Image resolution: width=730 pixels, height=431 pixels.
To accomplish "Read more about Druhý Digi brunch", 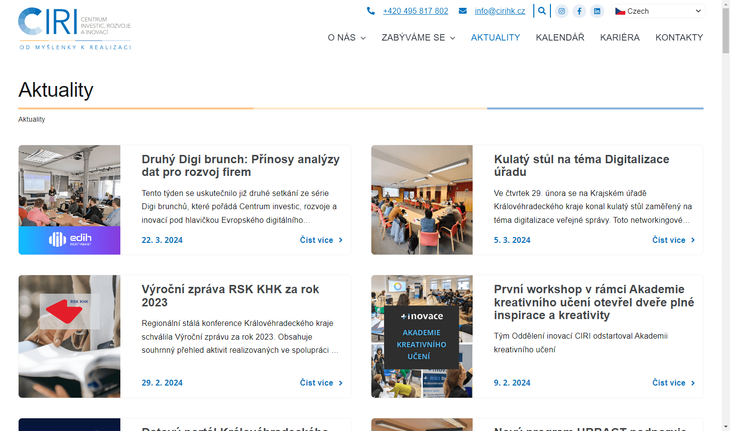I will click(321, 240).
